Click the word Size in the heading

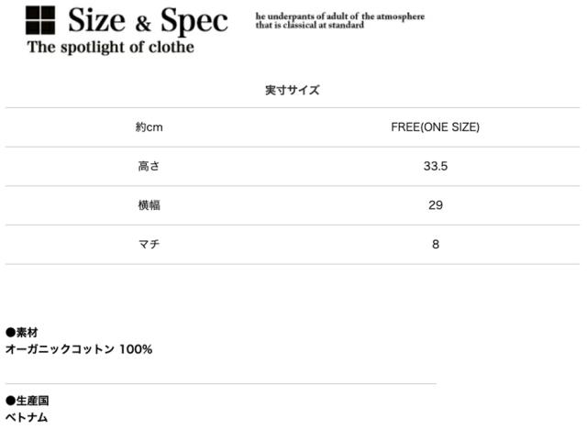click(x=99, y=20)
